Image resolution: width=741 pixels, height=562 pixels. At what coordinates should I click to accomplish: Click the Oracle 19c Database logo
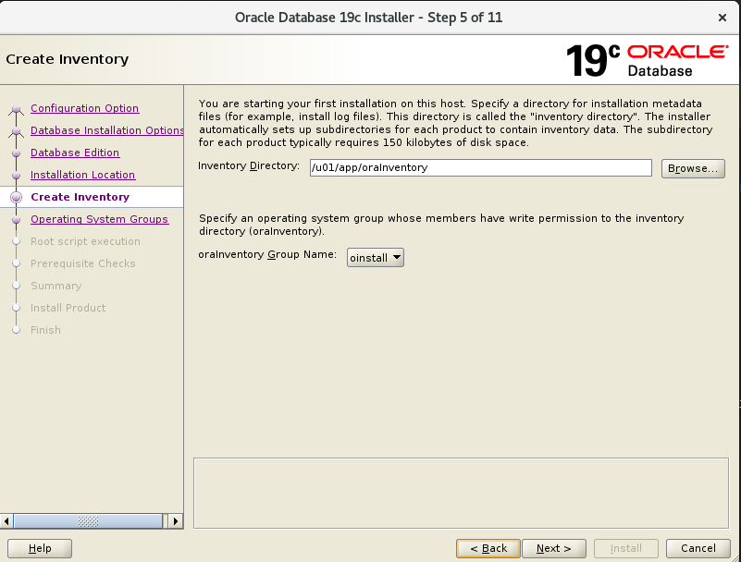click(x=647, y=60)
